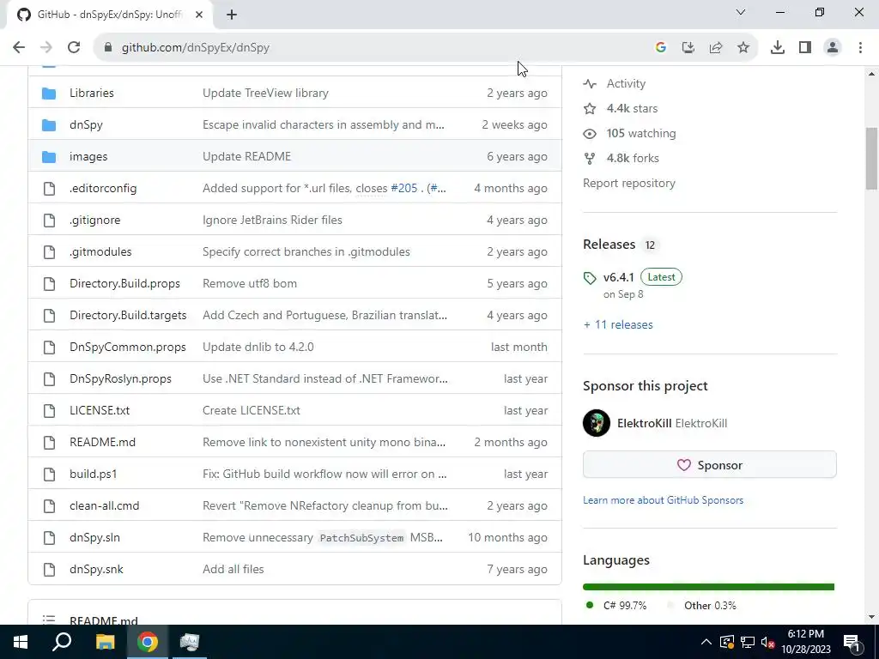Open the Releases heading link

pos(620,245)
